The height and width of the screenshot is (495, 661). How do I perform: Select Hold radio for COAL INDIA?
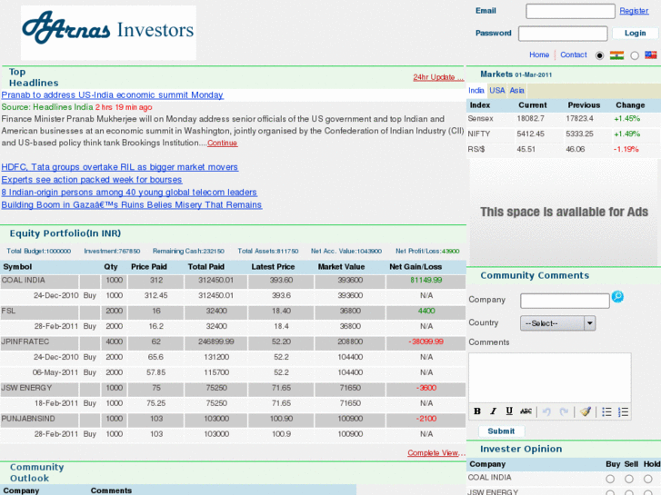coord(648,479)
